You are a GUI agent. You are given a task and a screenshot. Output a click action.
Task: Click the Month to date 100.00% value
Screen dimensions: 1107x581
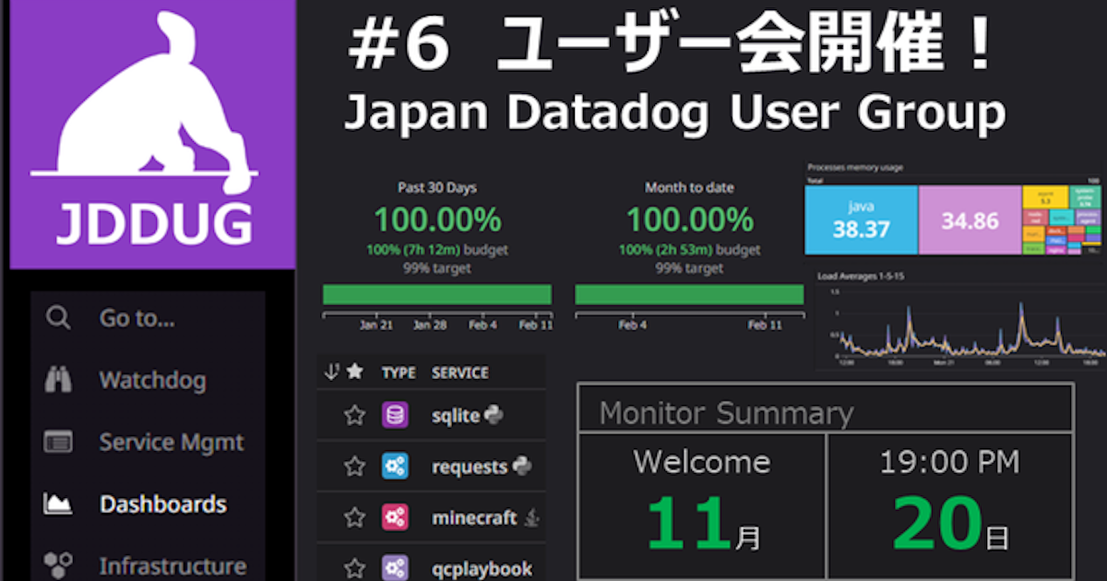[690, 219]
